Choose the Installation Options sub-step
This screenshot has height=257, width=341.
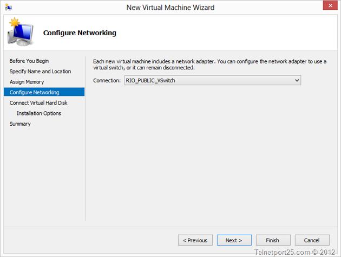39,113
